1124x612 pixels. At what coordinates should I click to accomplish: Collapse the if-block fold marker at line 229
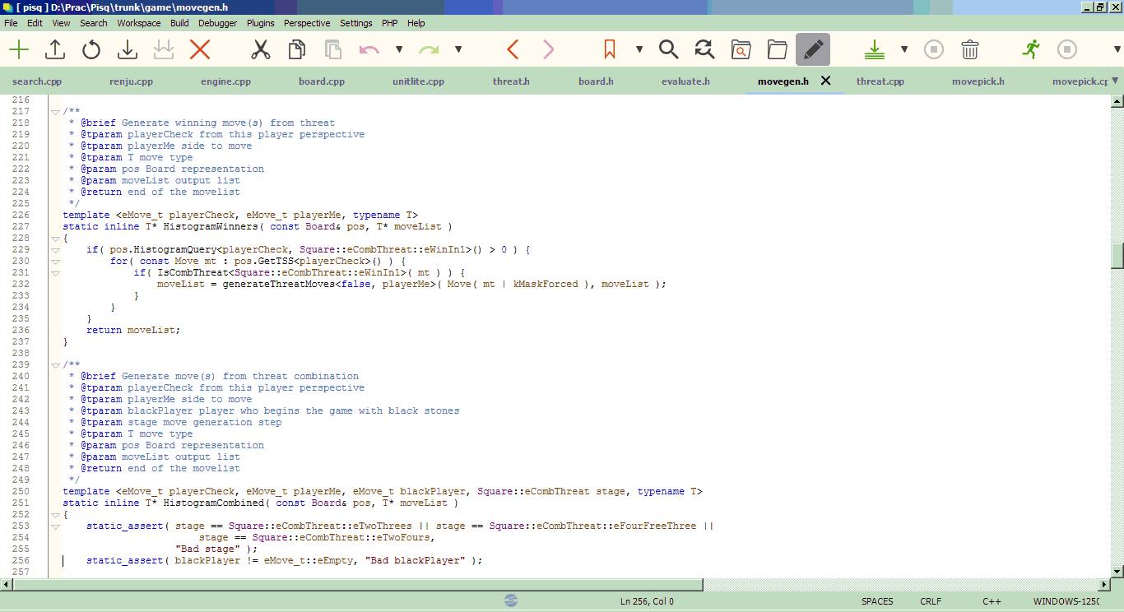(55, 249)
